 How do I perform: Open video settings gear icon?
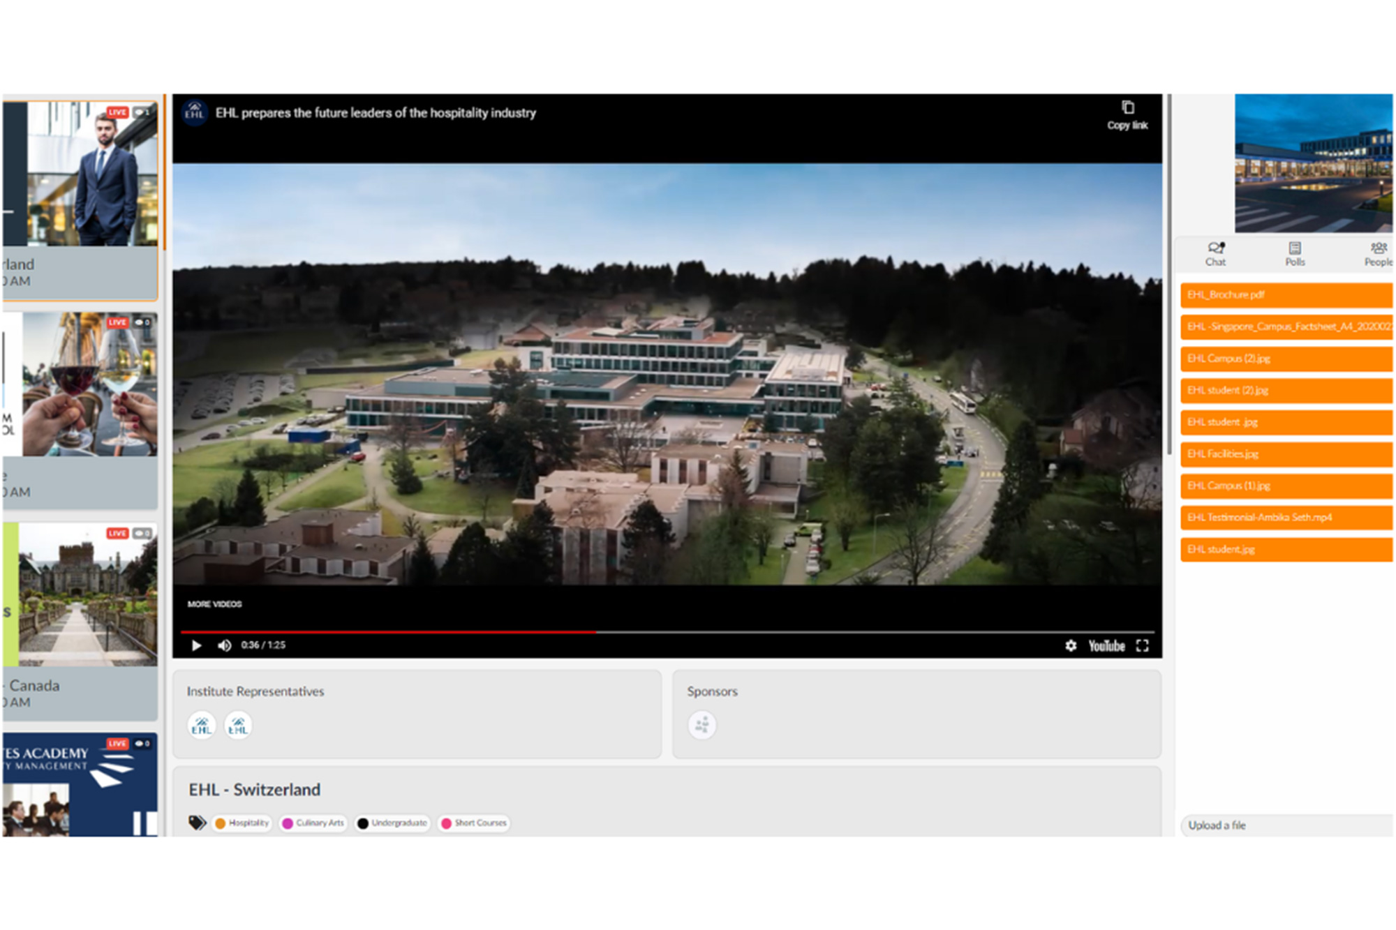pyautogui.click(x=1071, y=646)
